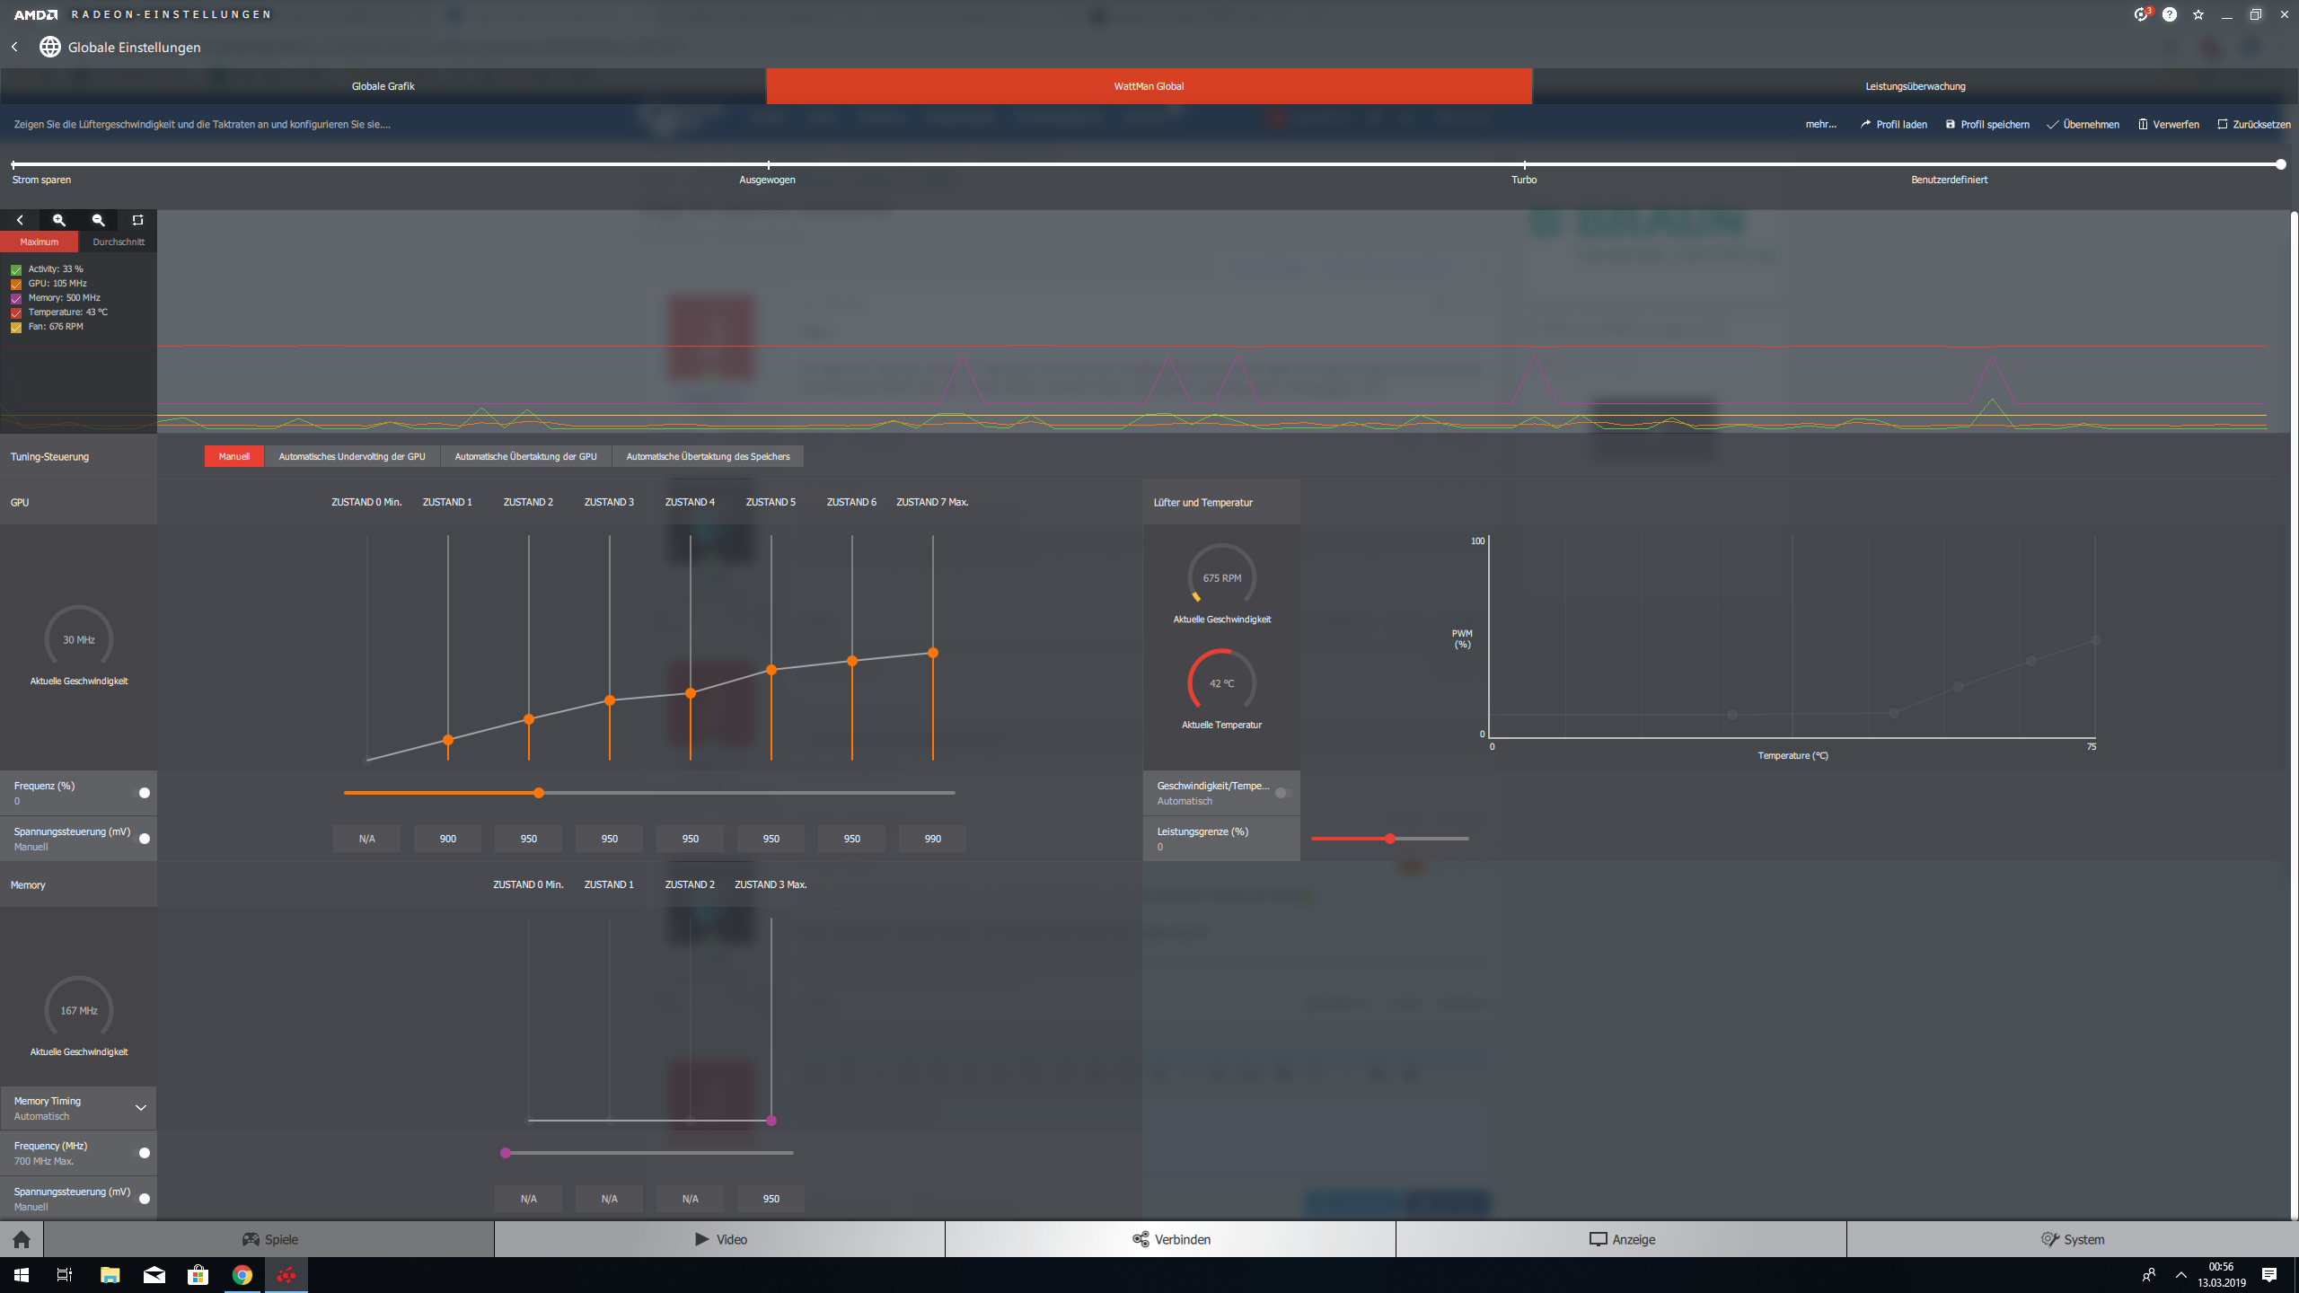Go to the Radeon home icon
This screenshot has height=1293, width=2299.
click(22, 1240)
